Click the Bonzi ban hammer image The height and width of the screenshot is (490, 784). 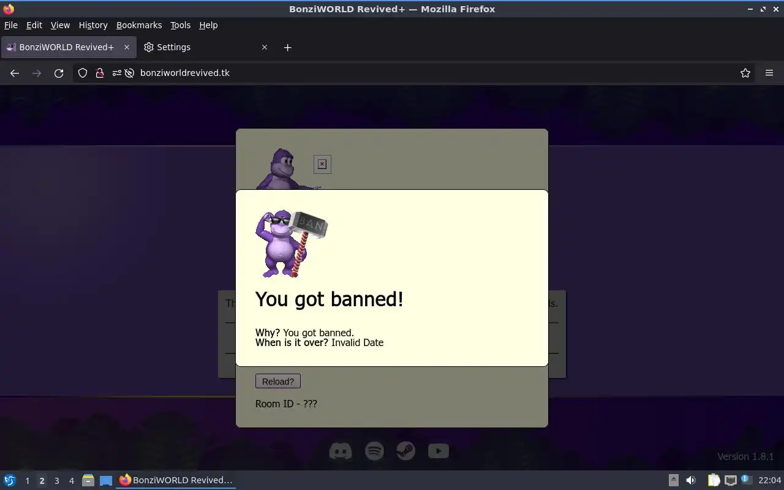coord(291,244)
